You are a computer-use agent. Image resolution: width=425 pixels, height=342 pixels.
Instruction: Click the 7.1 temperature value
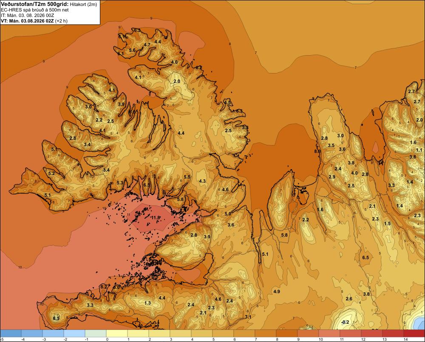pyautogui.click(x=248, y=317)
